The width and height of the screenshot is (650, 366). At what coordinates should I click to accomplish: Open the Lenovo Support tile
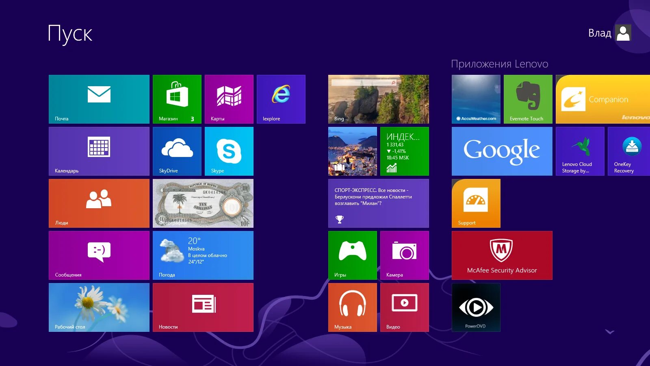coord(476,203)
